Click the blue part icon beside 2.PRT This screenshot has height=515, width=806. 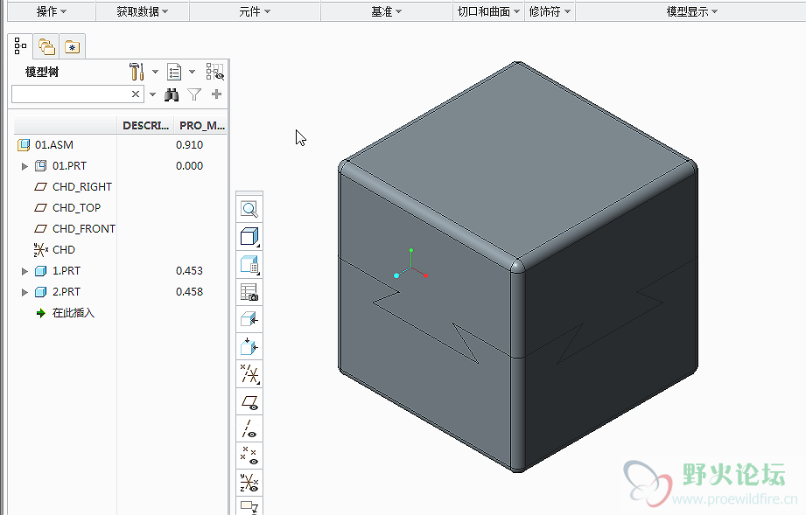click(x=40, y=292)
